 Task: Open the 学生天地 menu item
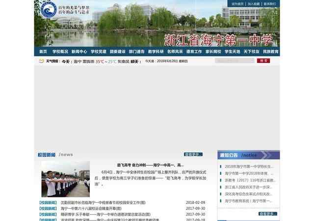pyautogui.click(x=232, y=52)
